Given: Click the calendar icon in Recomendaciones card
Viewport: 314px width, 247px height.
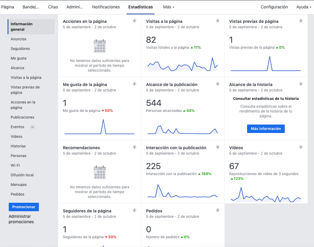Looking at the screenshot, I should 99,172.
